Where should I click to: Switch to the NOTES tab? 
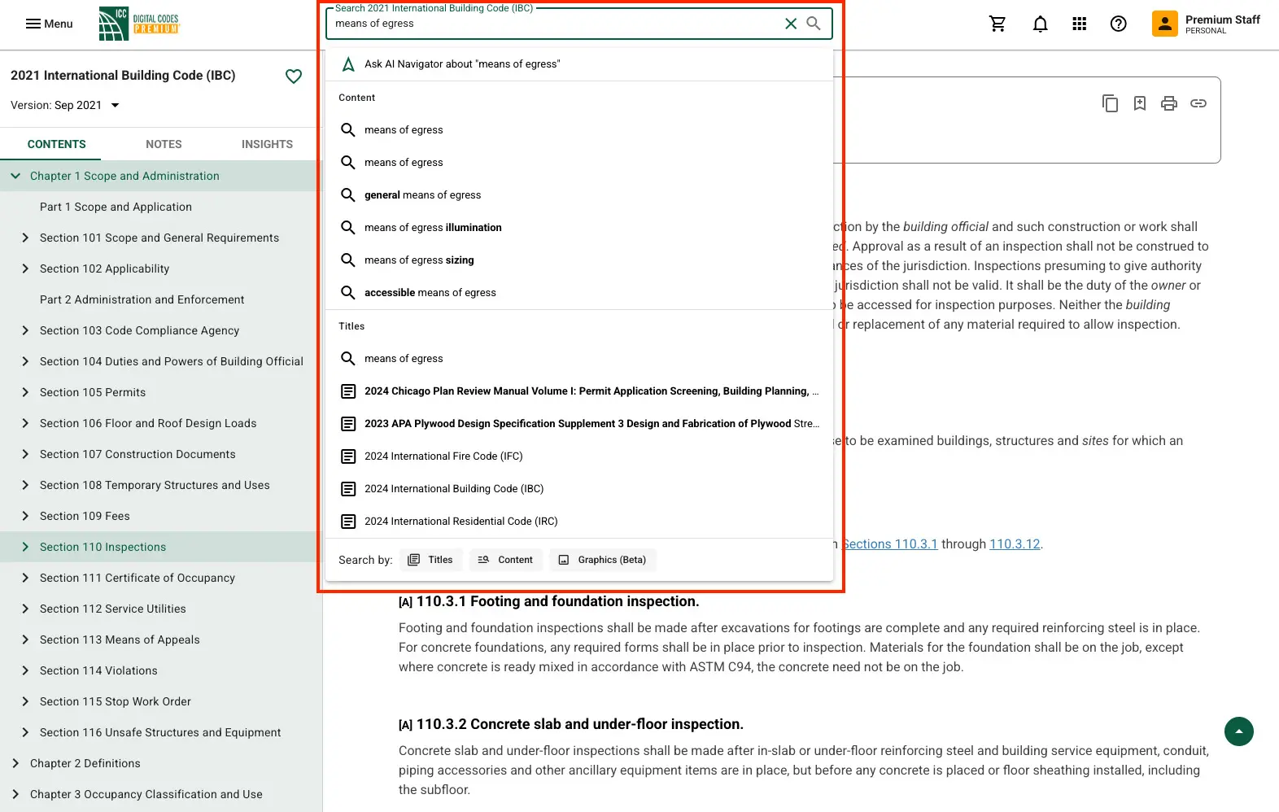click(164, 144)
